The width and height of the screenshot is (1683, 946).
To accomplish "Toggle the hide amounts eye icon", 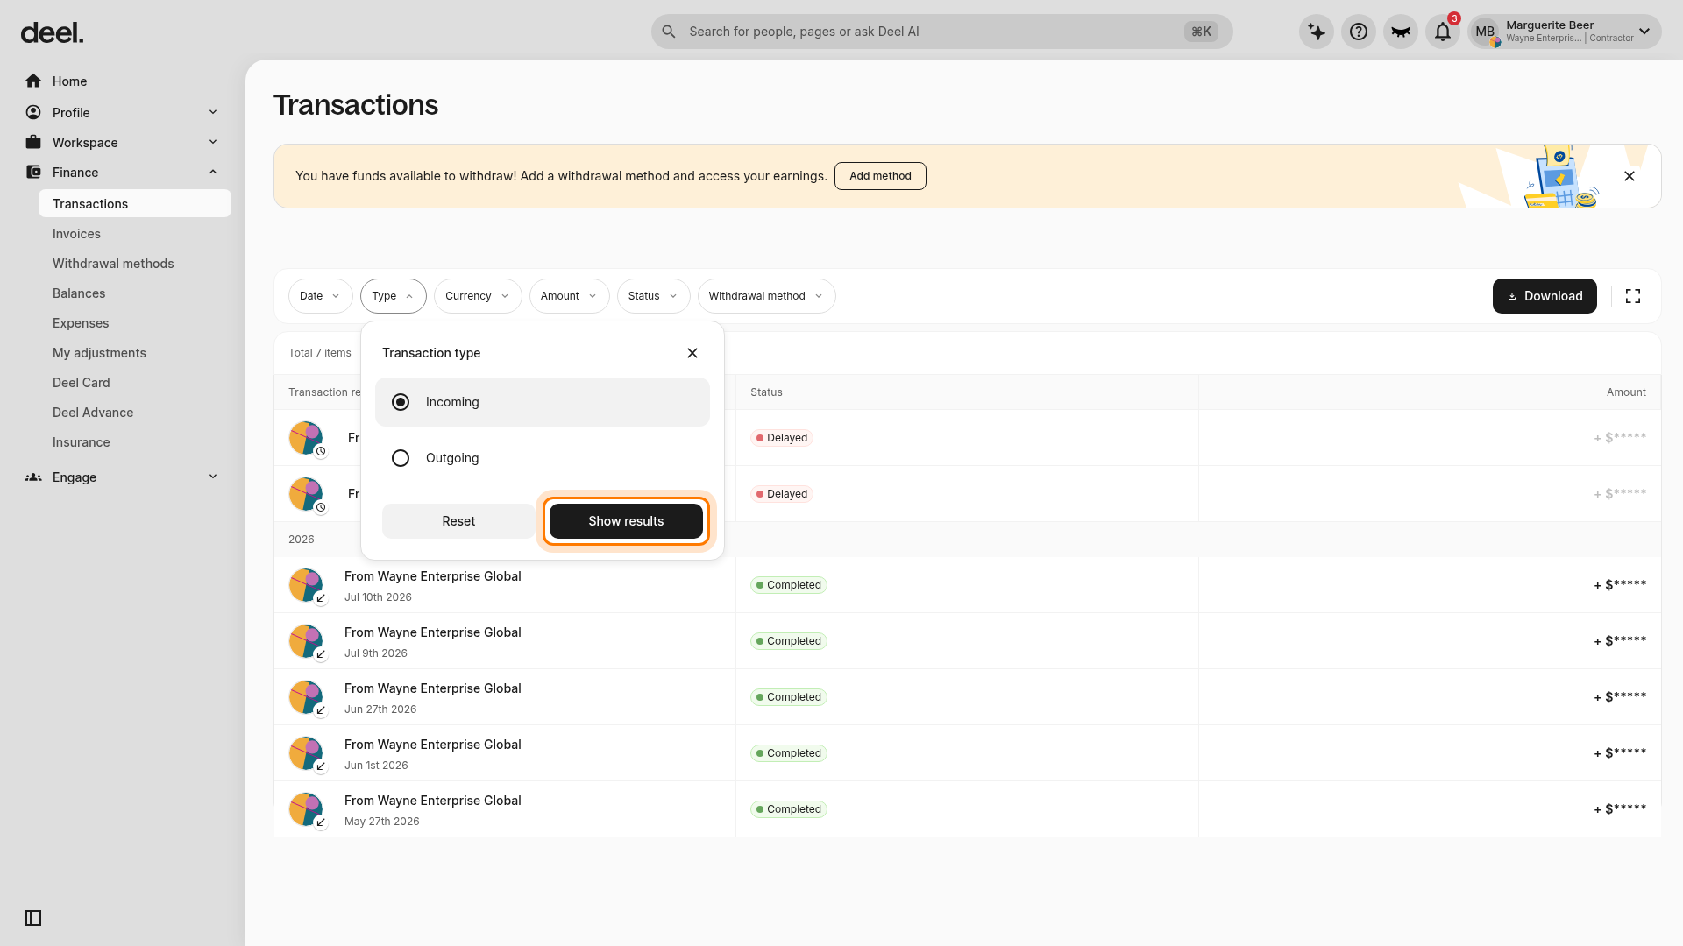I will [x=1400, y=32].
